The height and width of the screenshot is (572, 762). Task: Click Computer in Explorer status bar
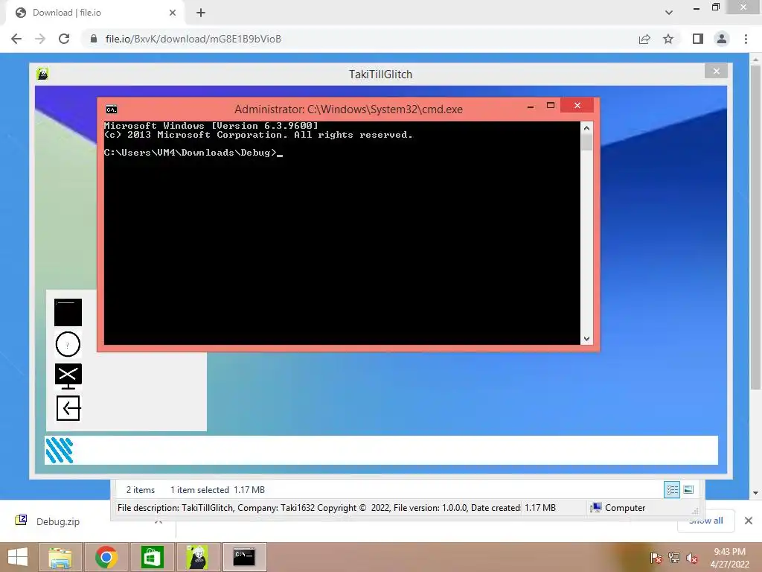point(618,508)
